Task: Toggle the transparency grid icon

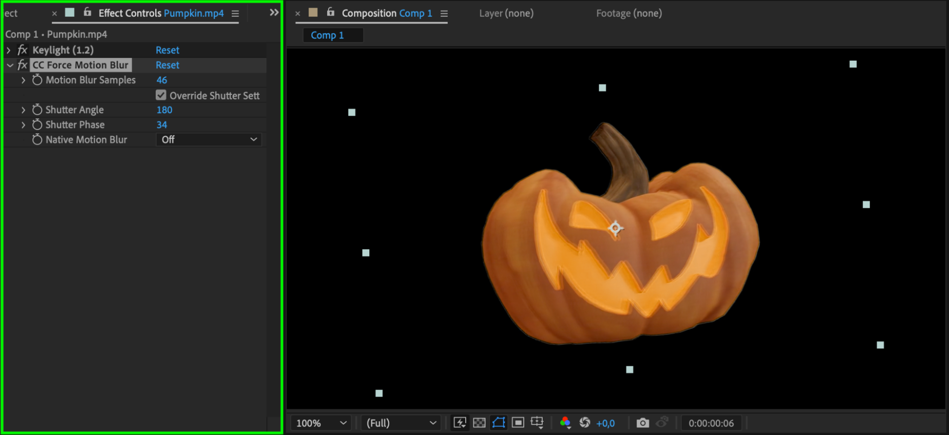Action: pyautogui.click(x=479, y=422)
